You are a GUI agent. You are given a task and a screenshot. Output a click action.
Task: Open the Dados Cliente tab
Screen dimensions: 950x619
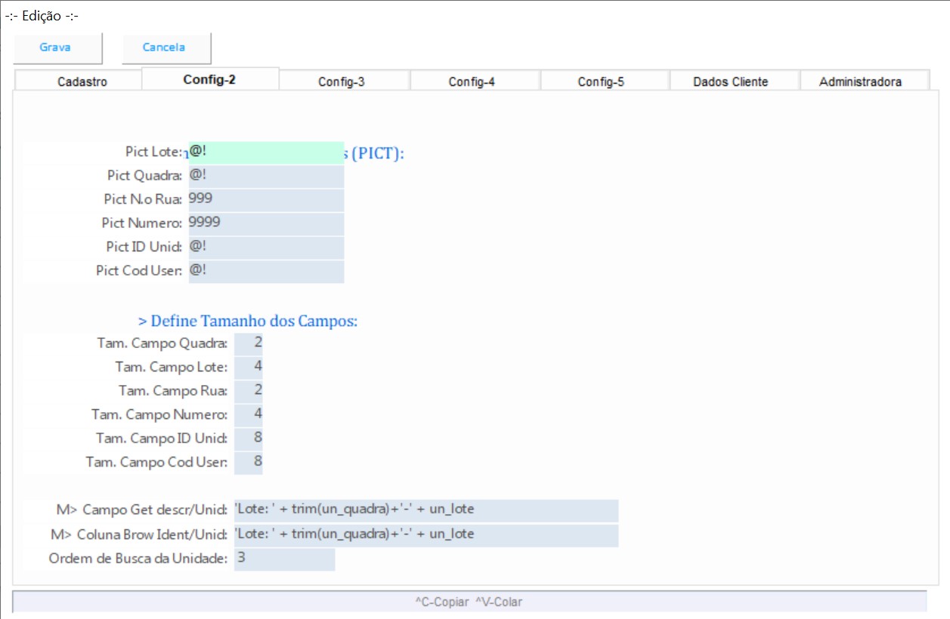pos(731,82)
